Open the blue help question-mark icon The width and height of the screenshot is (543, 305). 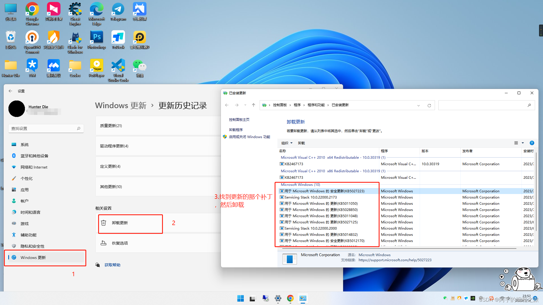(532, 143)
